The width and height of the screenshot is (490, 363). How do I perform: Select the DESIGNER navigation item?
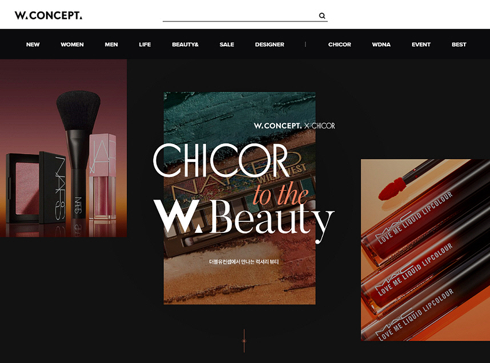point(269,44)
